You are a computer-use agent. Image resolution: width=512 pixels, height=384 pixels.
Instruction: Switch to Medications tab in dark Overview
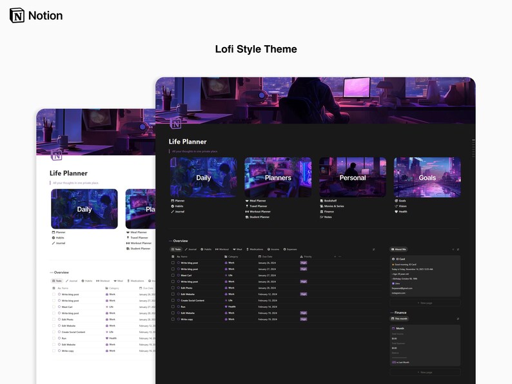[x=255, y=249]
